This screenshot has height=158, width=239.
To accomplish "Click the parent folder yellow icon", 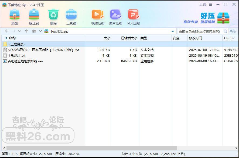I will click(x=5, y=44).
